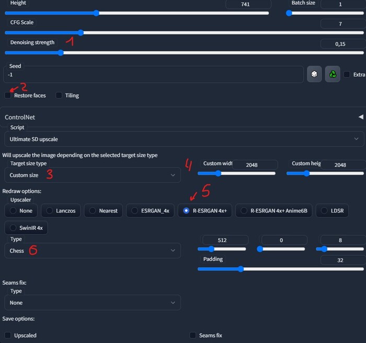Click the 'Save options:' label
This screenshot has width=366, height=343.
pos(18,318)
